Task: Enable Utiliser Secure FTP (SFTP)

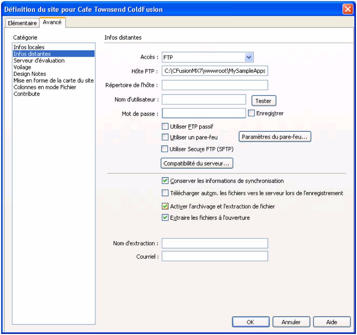Action: click(x=164, y=149)
